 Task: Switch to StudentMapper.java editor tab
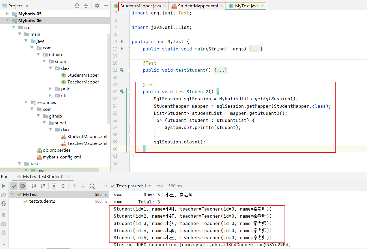point(140,6)
